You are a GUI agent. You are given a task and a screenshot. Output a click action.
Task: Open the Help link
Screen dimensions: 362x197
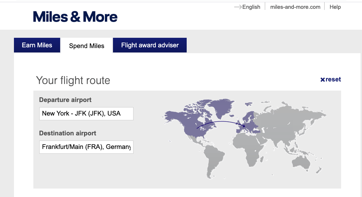pos(335,7)
